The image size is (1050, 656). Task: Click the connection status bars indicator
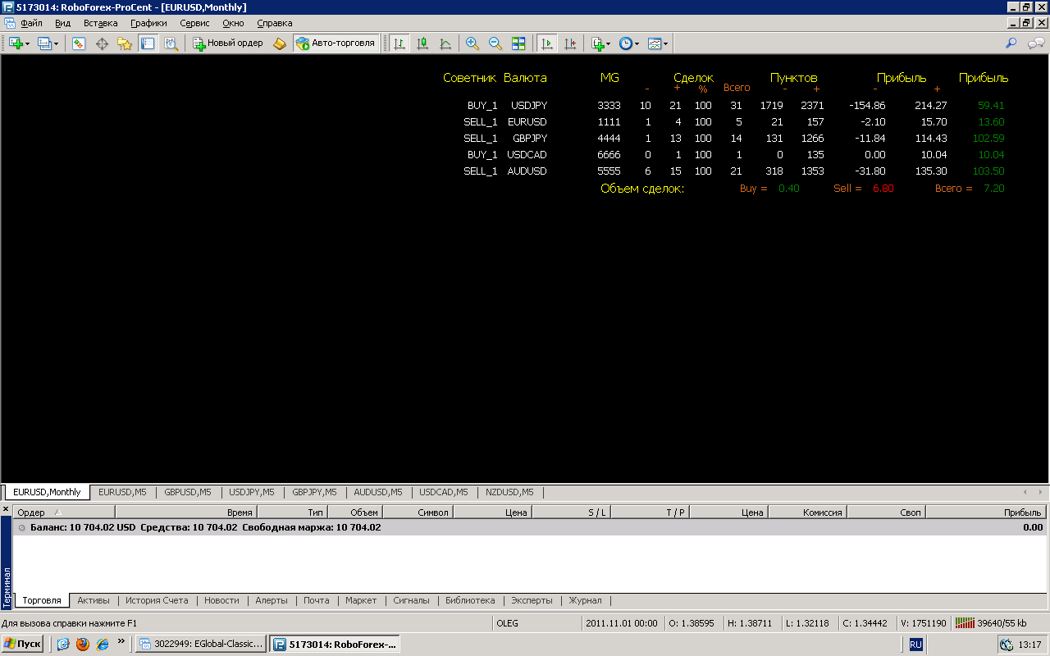click(x=965, y=623)
